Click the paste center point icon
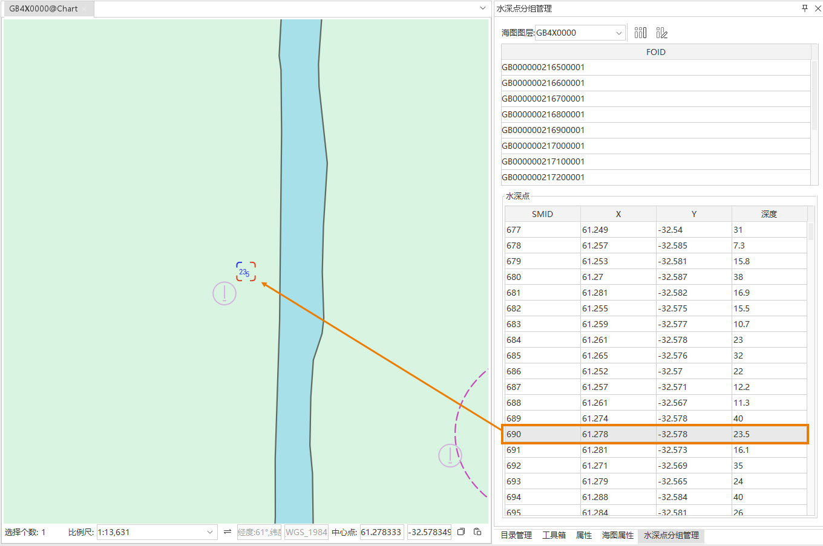The image size is (823, 546). 477,532
